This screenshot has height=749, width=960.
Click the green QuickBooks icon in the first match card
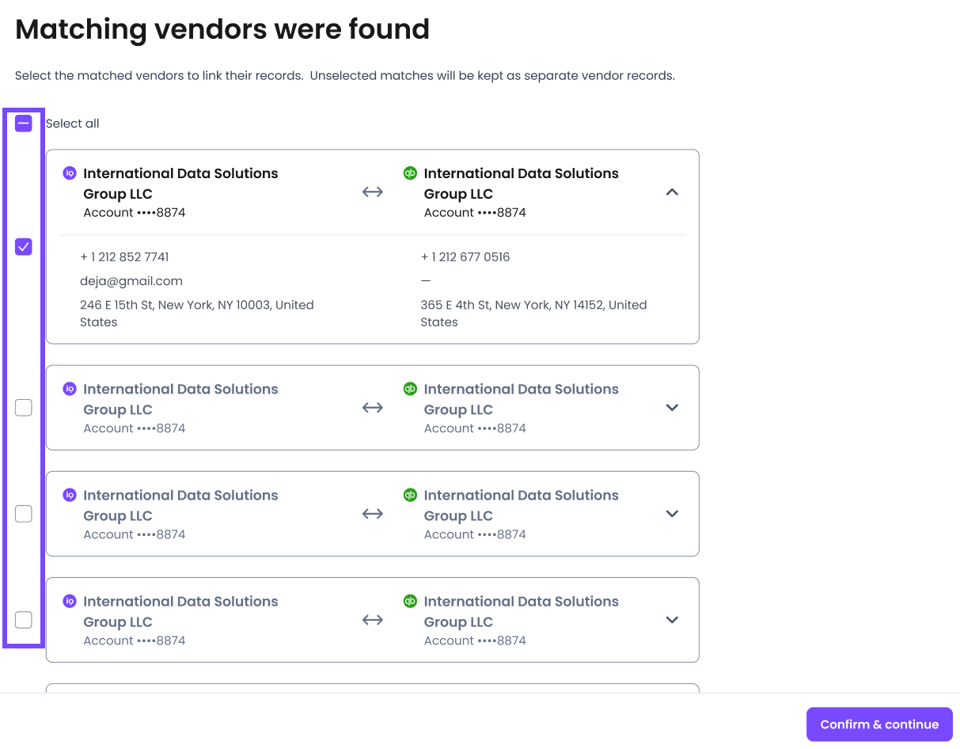coord(410,173)
